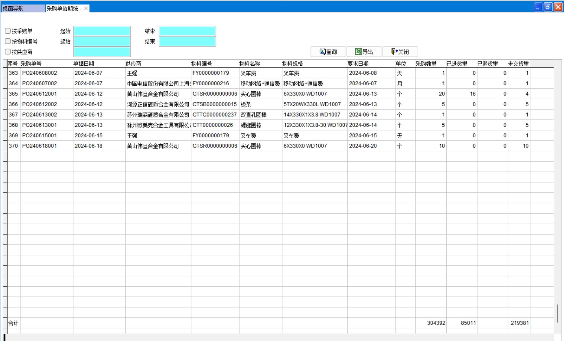Screen dimensions: 564x341
Task: Click the magnifier icon on the 查询 button
Action: [323, 52]
